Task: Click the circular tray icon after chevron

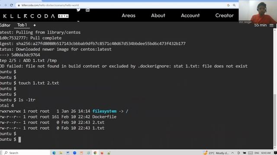Action: click(x=238, y=153)
